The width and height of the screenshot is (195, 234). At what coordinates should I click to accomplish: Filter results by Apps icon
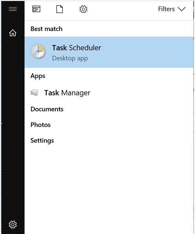[x=36, y=9]
